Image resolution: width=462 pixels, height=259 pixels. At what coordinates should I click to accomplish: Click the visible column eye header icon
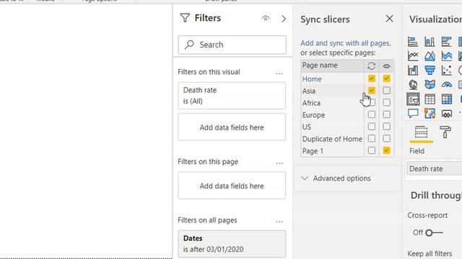point(386,66)
